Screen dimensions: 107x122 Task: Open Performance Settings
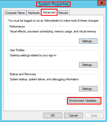[x=88, y=41]
